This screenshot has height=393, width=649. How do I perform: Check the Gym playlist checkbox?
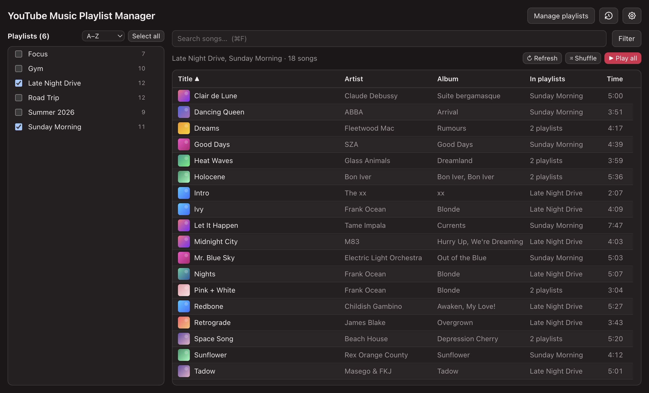tap(19, 69)
